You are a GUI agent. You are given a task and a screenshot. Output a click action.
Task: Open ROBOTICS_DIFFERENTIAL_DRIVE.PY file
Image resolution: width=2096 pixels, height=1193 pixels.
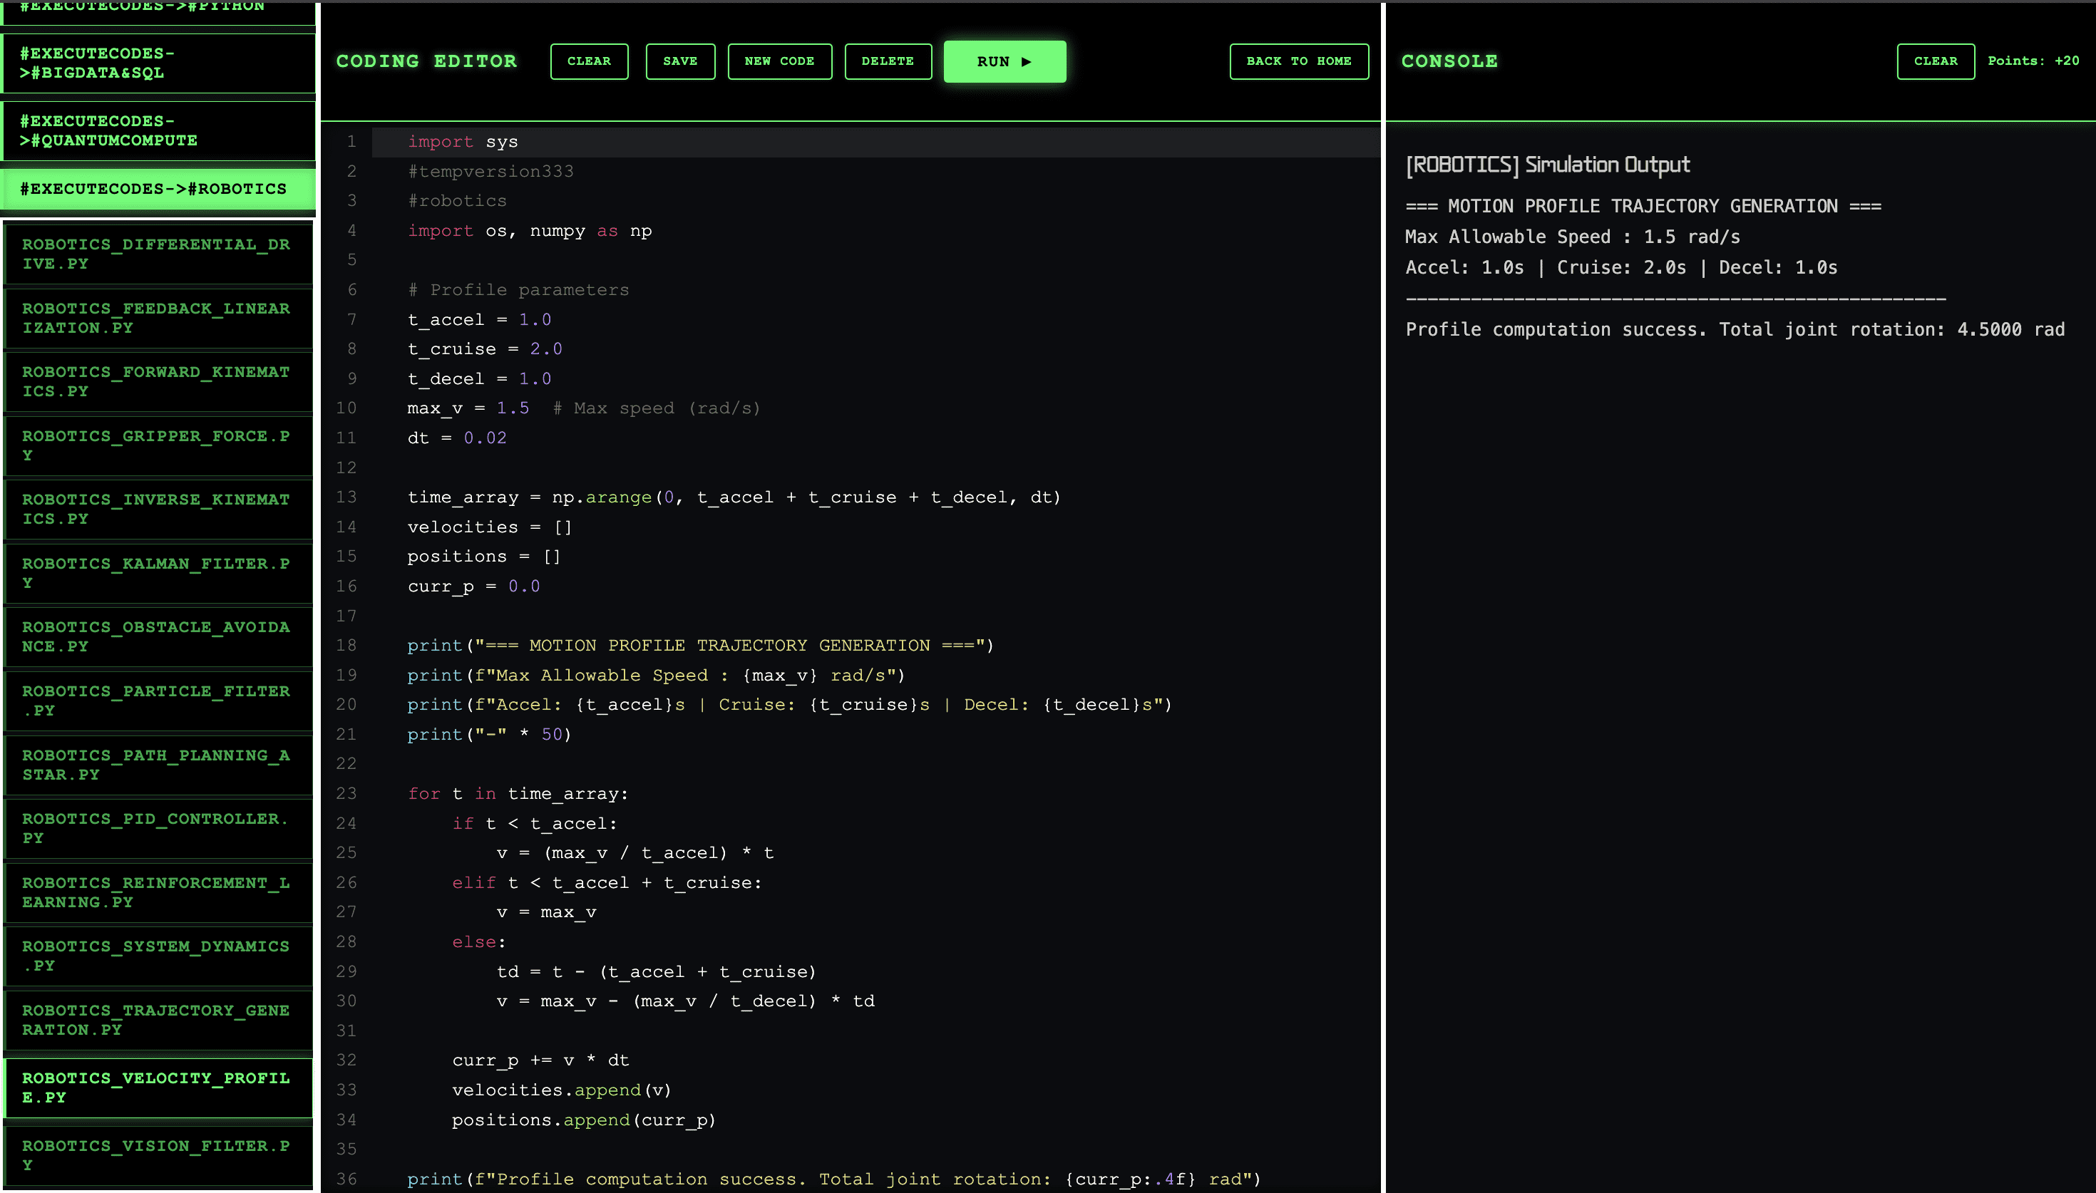(x=158, y=254)
